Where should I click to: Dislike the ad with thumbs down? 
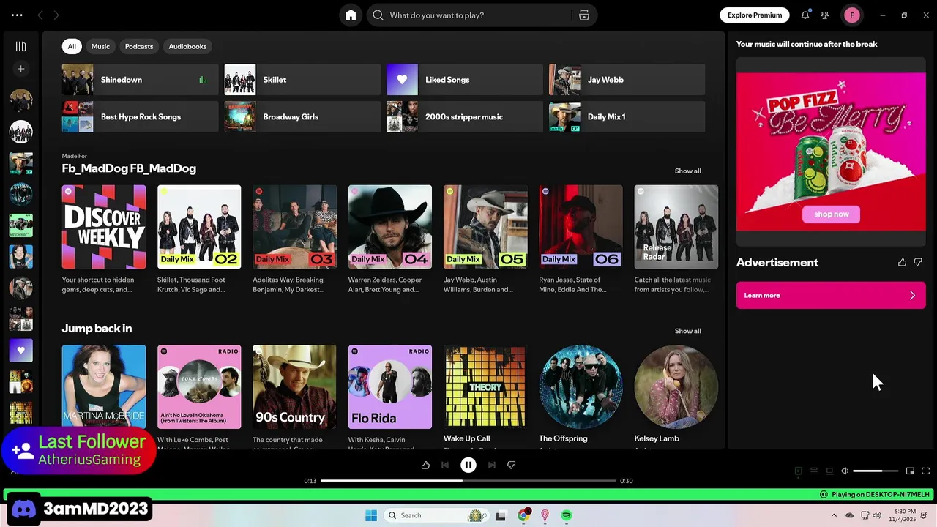click(x=918, y=262)
